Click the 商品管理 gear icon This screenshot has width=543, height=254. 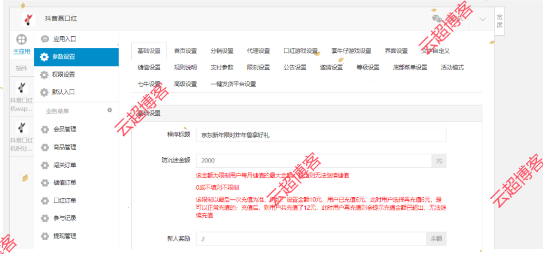(x=45, y=148)
